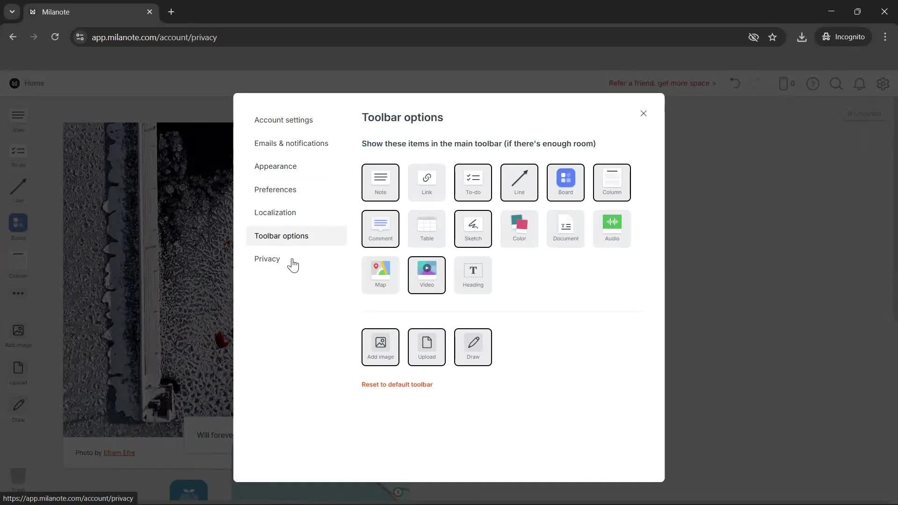Image resolution: width=898 pixels, height=505 pixels.
Task: Open search with the magnifier icon
Action: [x=836, y=83]
